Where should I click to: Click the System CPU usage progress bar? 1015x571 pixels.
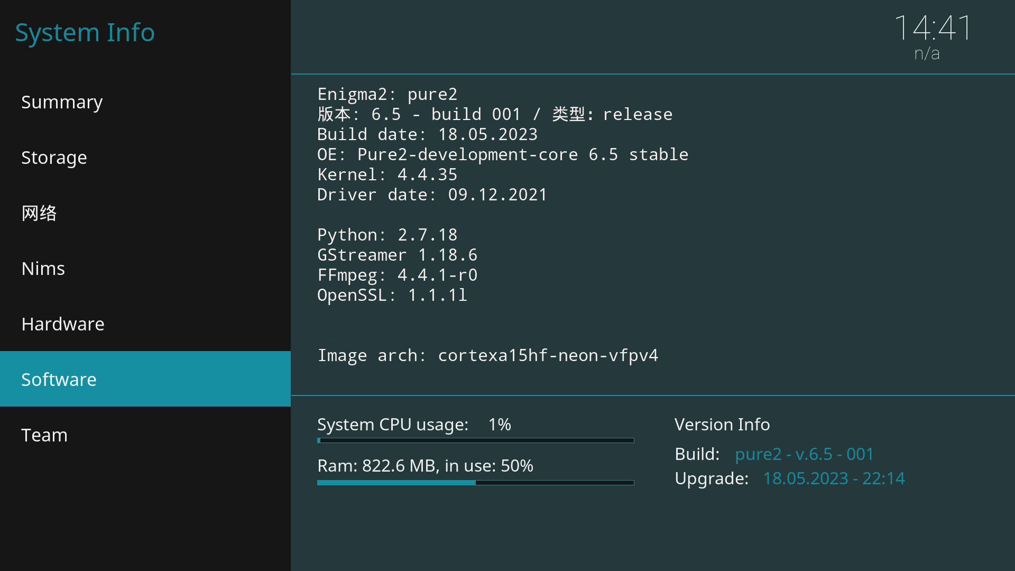(x=476, y=440)
